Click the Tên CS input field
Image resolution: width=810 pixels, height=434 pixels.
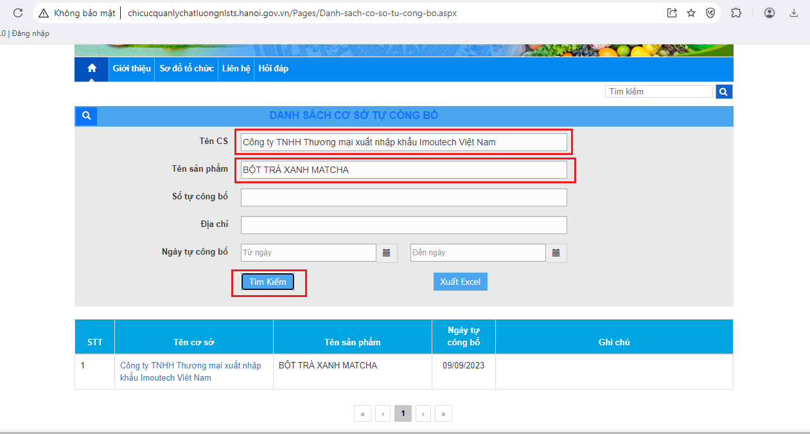404,142
